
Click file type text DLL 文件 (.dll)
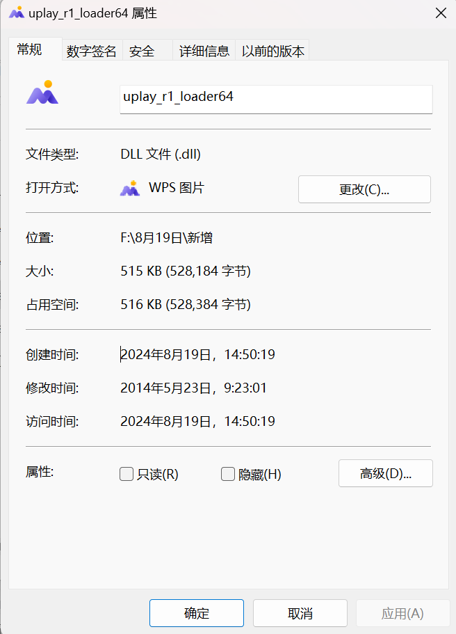tap(161, 154)
